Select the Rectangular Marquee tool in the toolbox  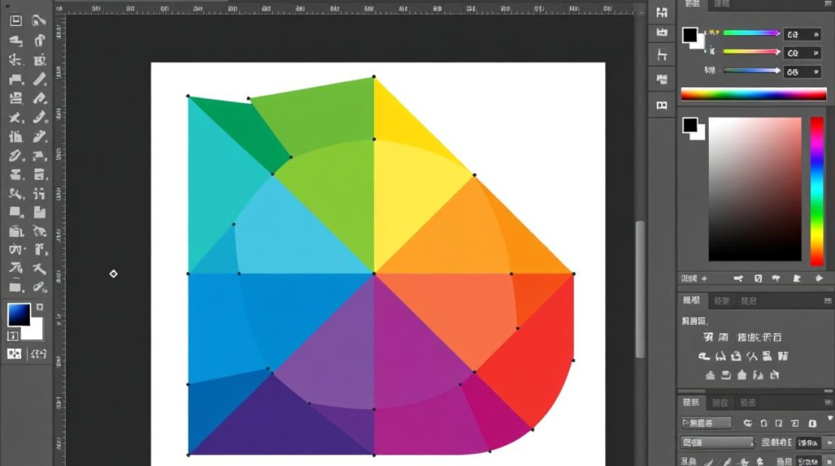click(x=16, y=21)
